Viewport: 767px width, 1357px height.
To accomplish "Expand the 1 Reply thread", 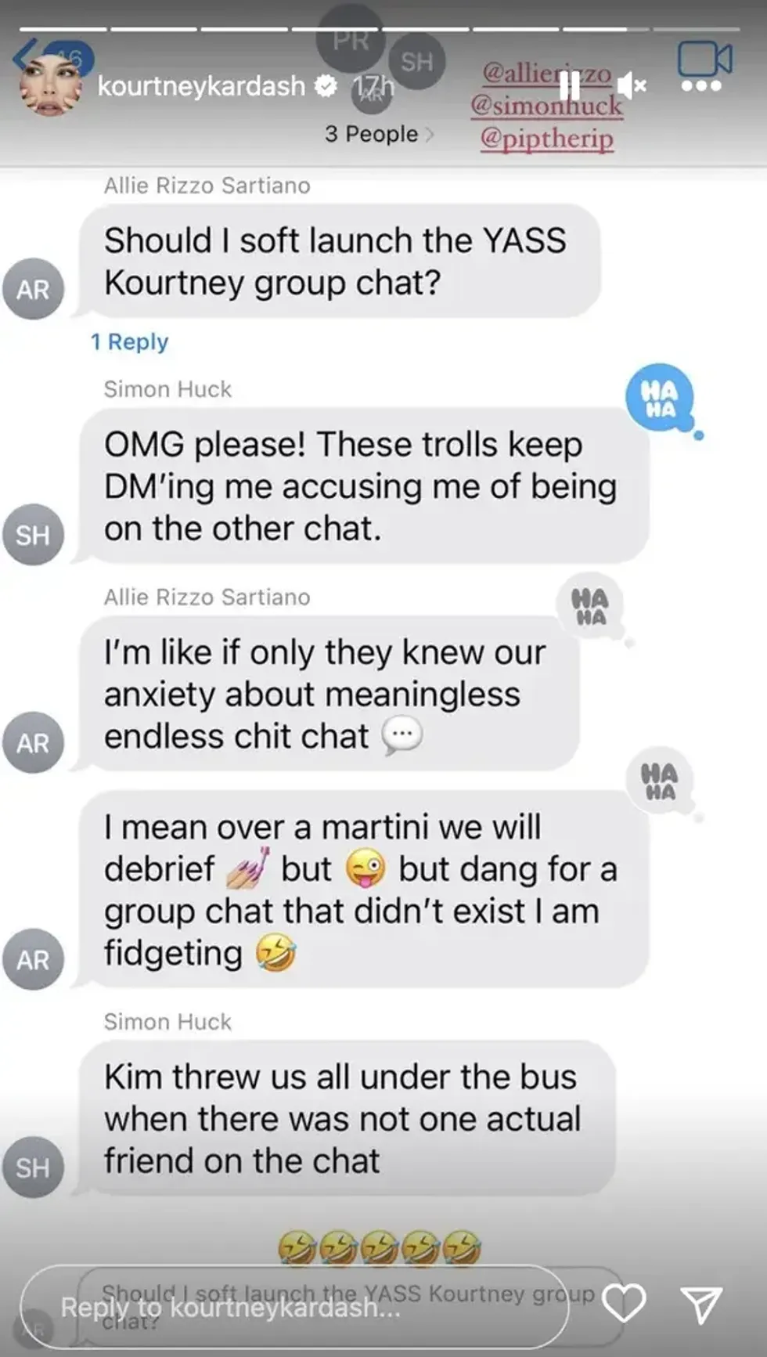I will [129, 342].
